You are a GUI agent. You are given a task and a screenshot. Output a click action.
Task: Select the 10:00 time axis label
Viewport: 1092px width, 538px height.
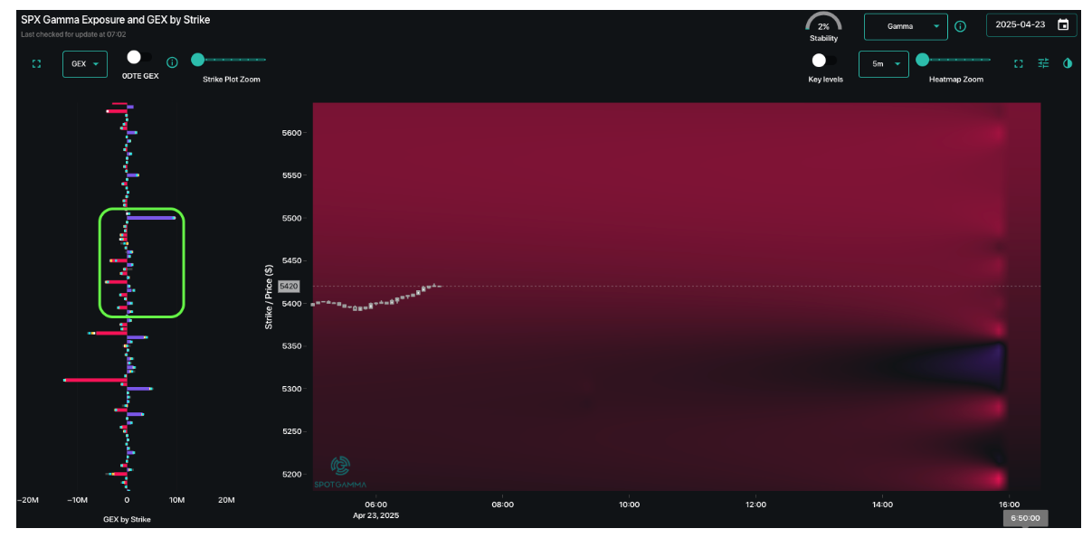pos(630,505)
